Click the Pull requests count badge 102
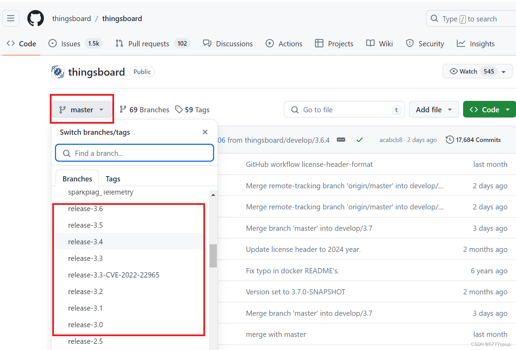This screenshot has height=350, width=516. click(182, 44)
